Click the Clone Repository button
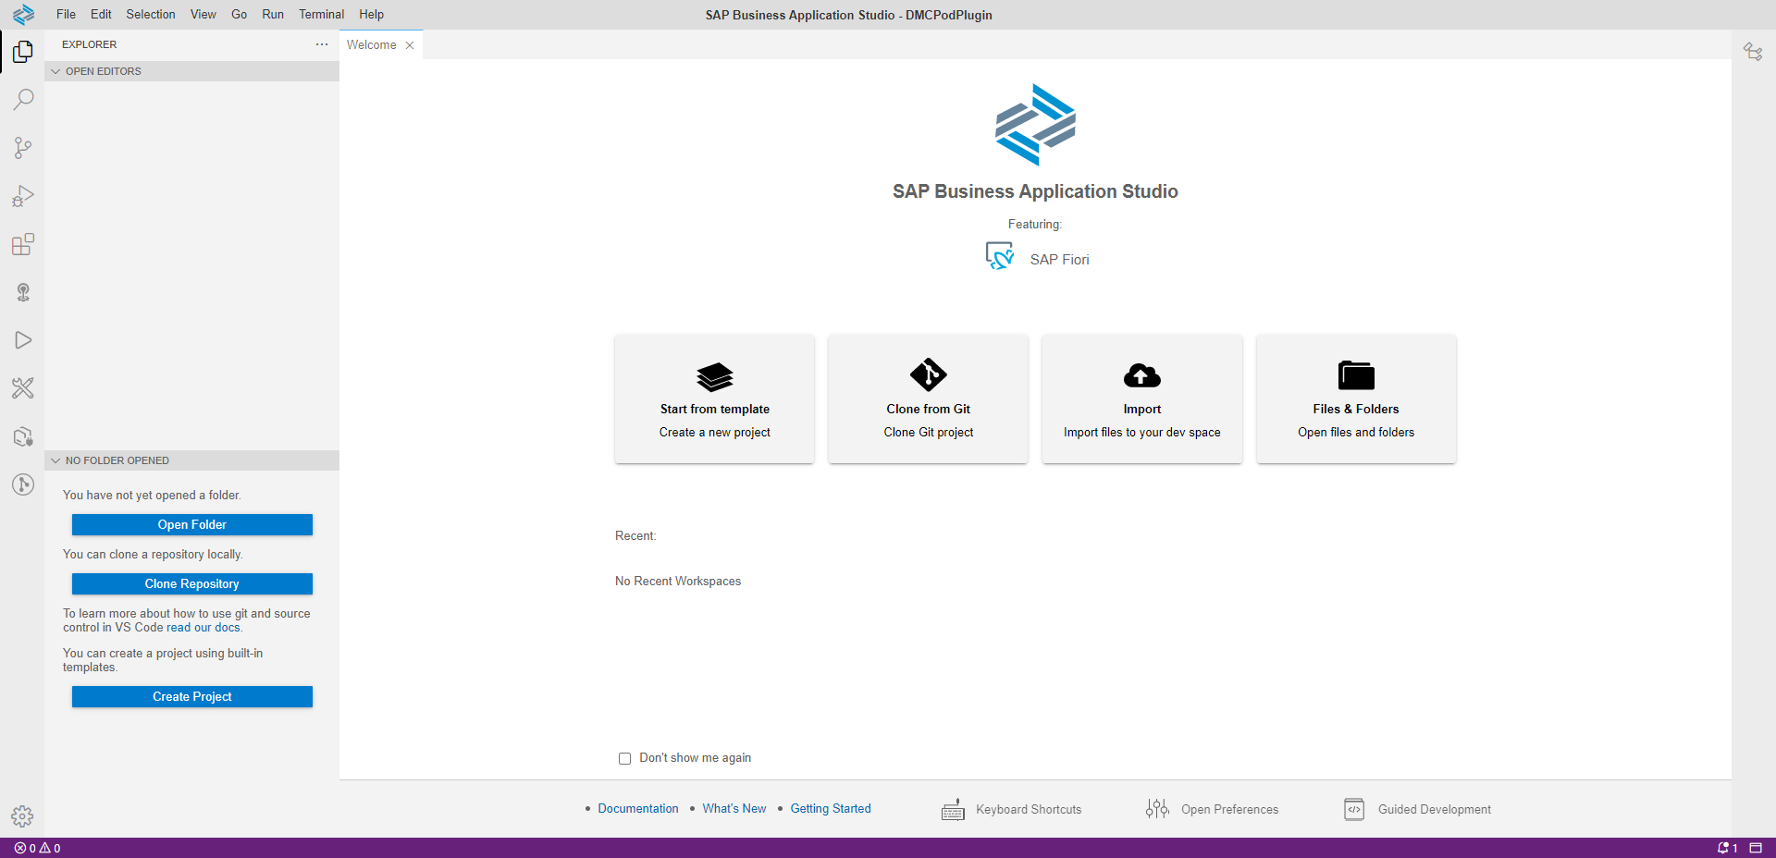This screenshot has width=1776, height=858. (192, 583)
